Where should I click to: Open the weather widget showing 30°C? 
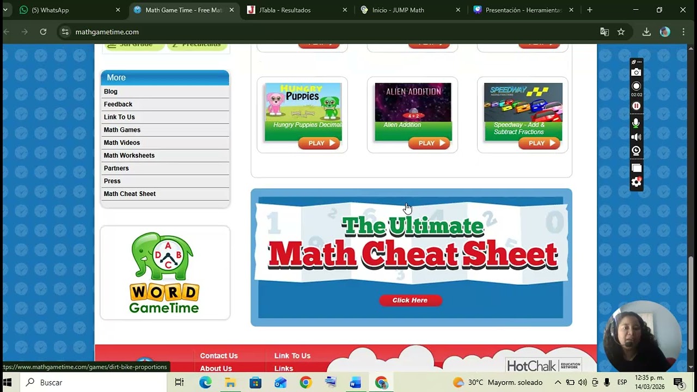click(x=498, y=382)
